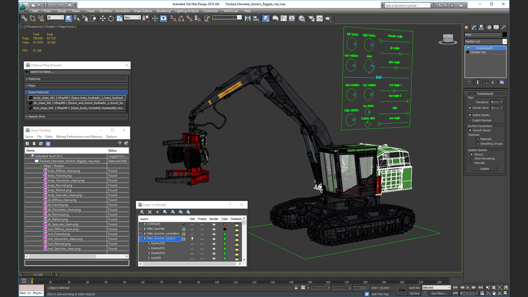This screenshot has height=297, width=528.
Task: Open the Rendering menu
Action: click(163, 11)
